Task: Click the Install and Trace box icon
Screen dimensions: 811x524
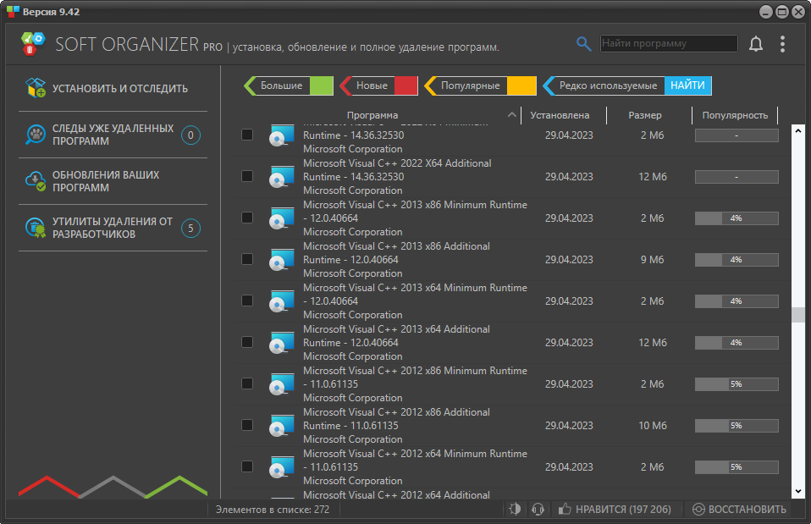Action: (36, 88)
